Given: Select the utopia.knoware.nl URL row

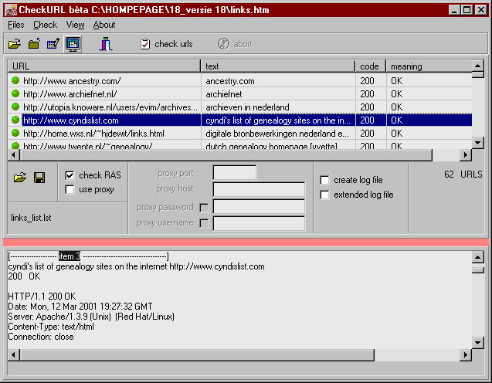Looking at the screenshot, I should coord(239,107).
